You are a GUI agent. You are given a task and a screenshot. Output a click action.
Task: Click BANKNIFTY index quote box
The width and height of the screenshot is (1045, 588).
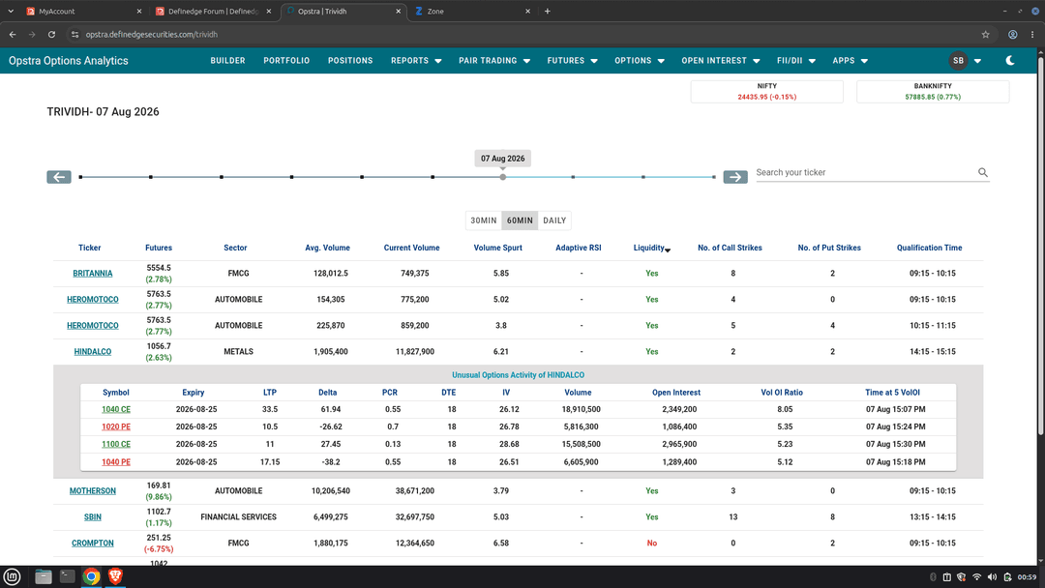pyautogui.click(x=933, y=92)
